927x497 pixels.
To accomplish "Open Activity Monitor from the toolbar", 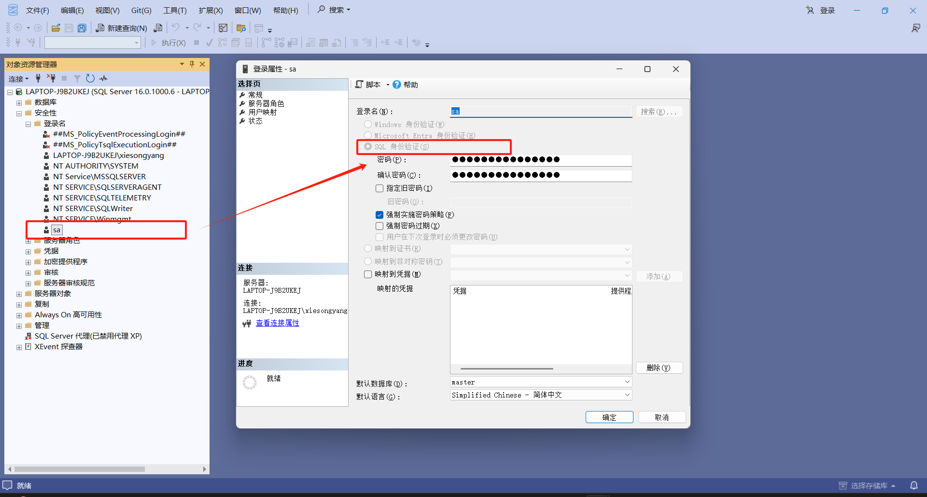I will click(x=223, y=28).
